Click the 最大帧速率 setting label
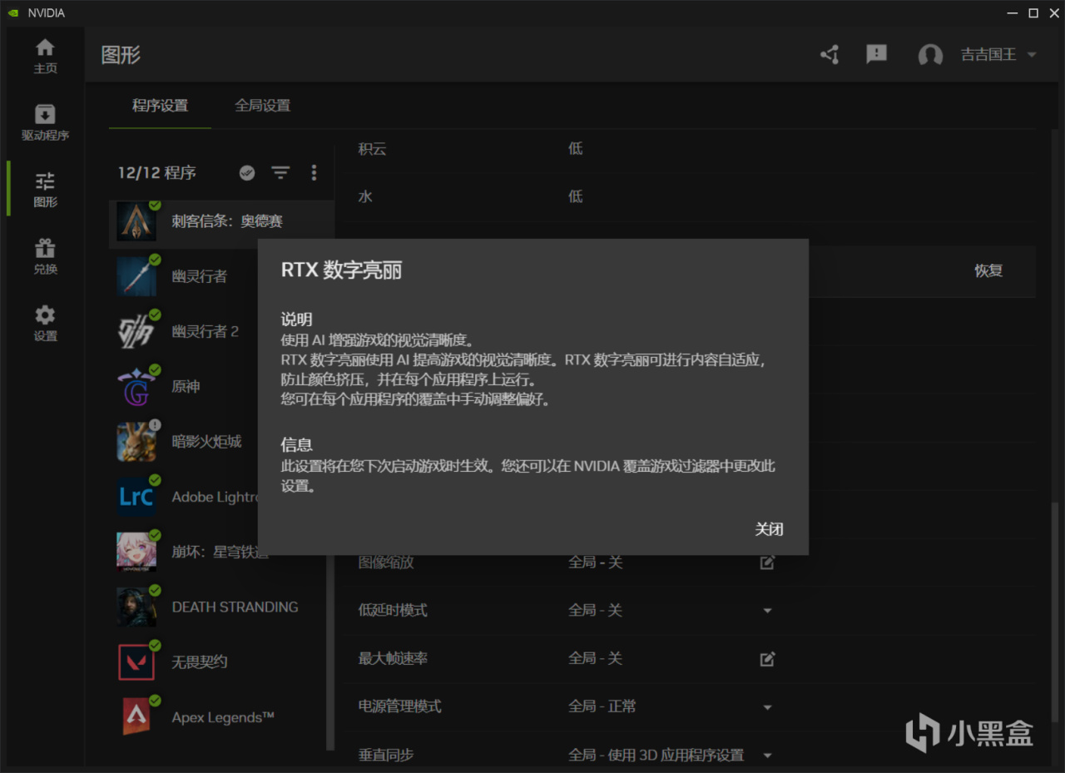Viewport: 1065px width, 773px height. coord(392,659)
